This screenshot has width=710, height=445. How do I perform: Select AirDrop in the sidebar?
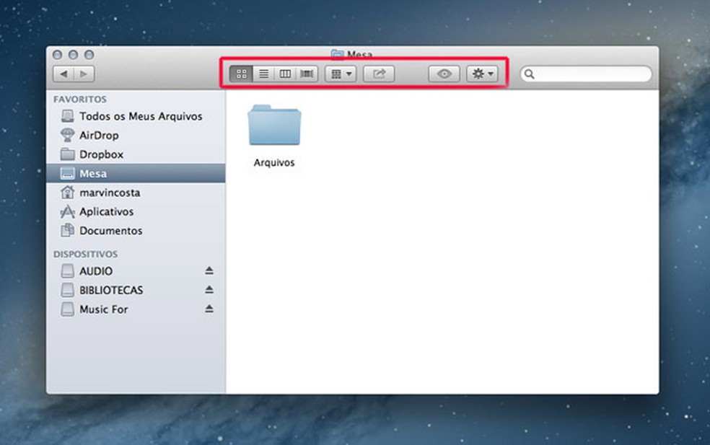[136, 136]
